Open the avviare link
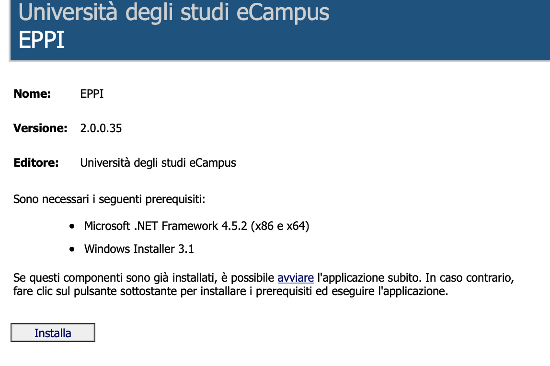Screen dimensions: 550x366 click(296, 277)
